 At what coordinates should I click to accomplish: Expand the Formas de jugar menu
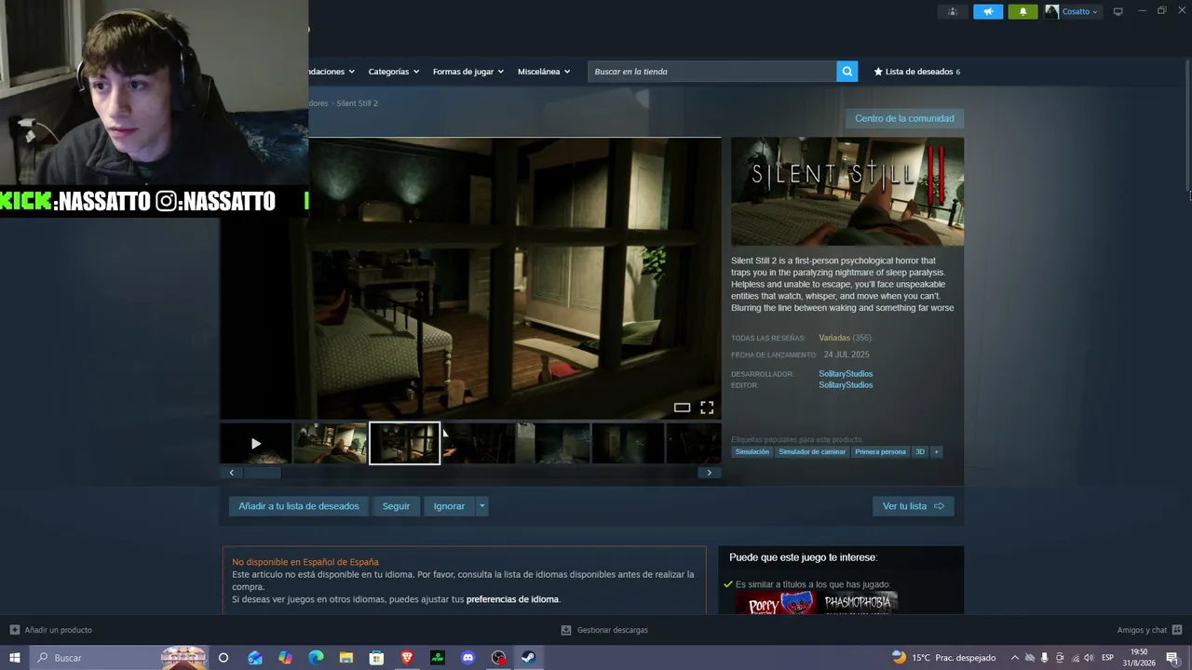coord(467,72)
